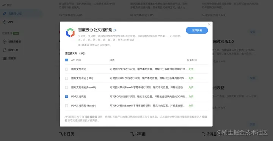The width and height of the screenshot is (273, 141).
Task: Click the 明道云 provider name in dialog header
Action: pos(85,45)
